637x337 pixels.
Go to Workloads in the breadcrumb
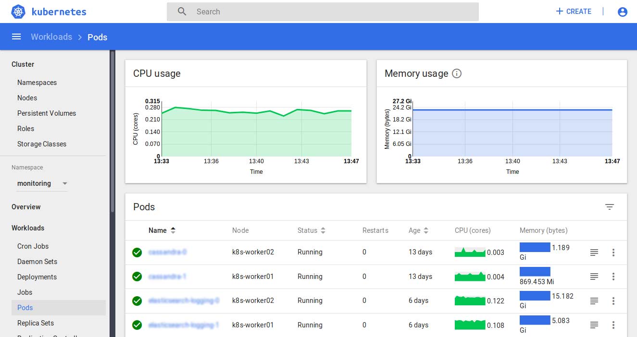coord(51,37)
